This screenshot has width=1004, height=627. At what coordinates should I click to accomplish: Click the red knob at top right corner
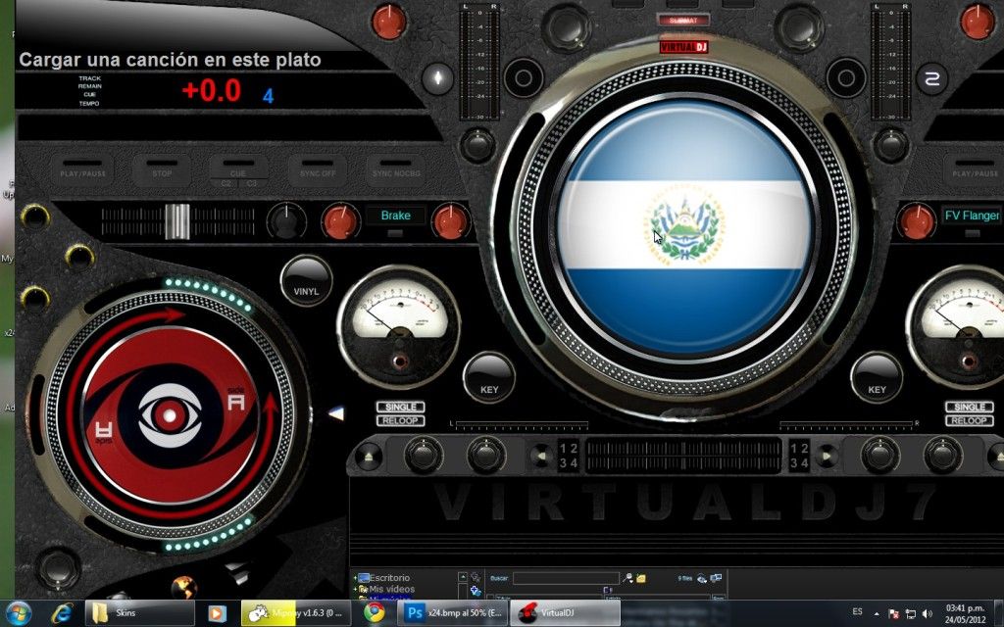978,22
